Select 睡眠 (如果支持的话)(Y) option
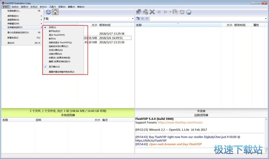Image resolution: width=269 pixels, height=159 pixels. (x=63, y=62)
